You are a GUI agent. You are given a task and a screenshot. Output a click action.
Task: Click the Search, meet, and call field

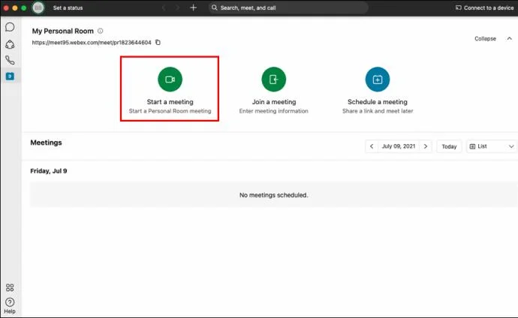[288, 7]
